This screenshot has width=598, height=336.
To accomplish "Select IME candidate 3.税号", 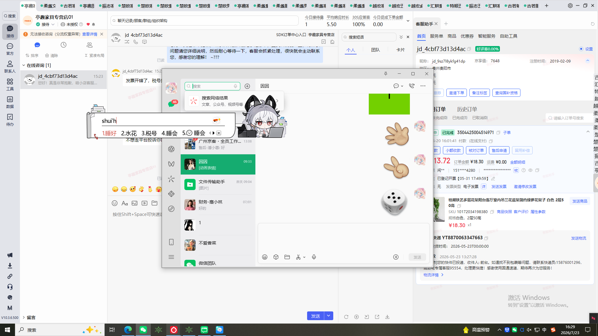I will [x=149, y=133].
